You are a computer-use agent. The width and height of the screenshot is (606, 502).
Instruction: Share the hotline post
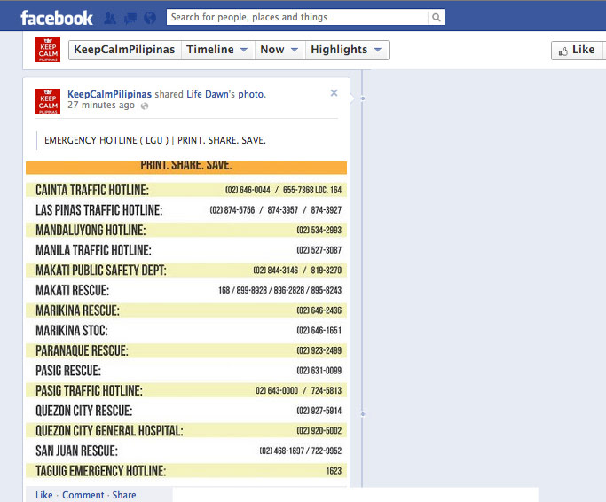click(124, 495)
